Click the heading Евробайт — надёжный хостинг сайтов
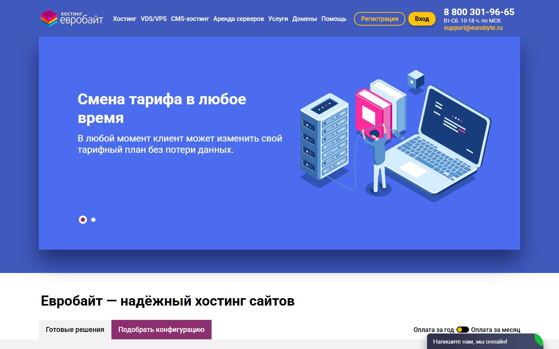Image resolution: width=559 pixels, height=349 pixels. tap(168, 301)
